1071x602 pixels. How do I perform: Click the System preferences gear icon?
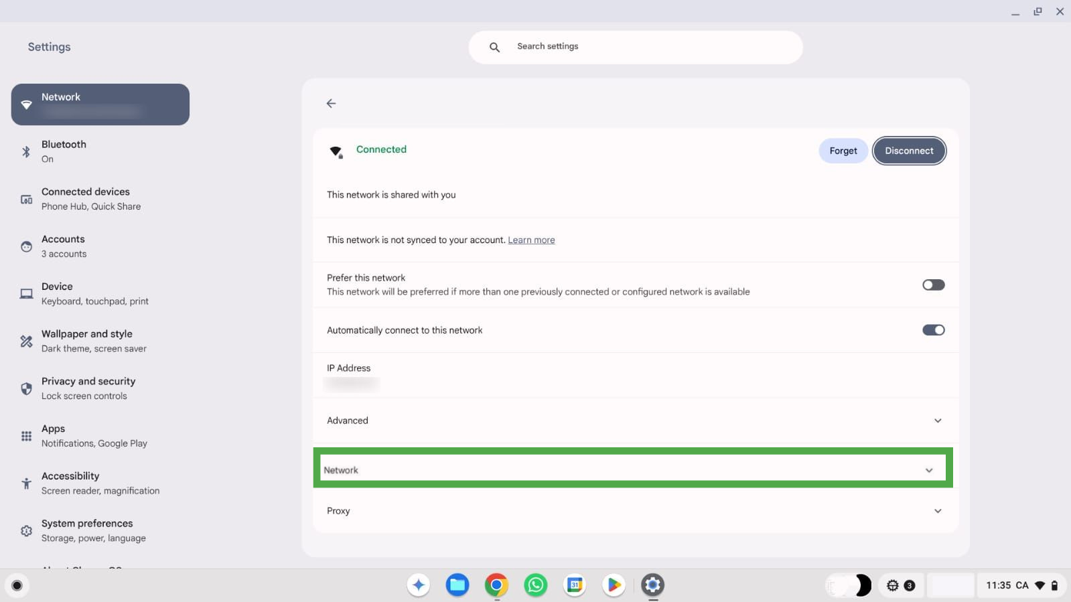pyautogui.click(x=26, y=531)
